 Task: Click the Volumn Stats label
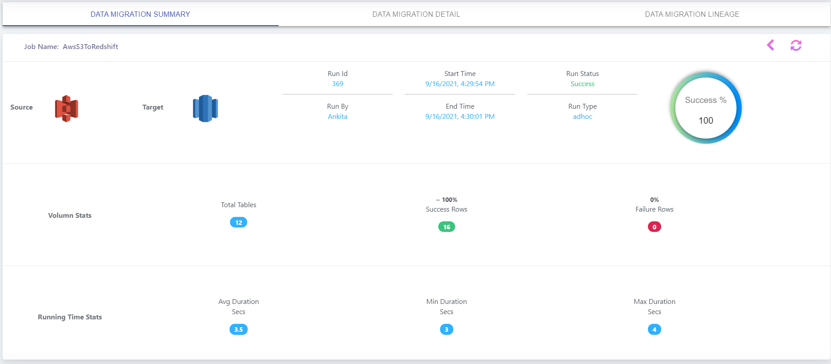point(70,216)
